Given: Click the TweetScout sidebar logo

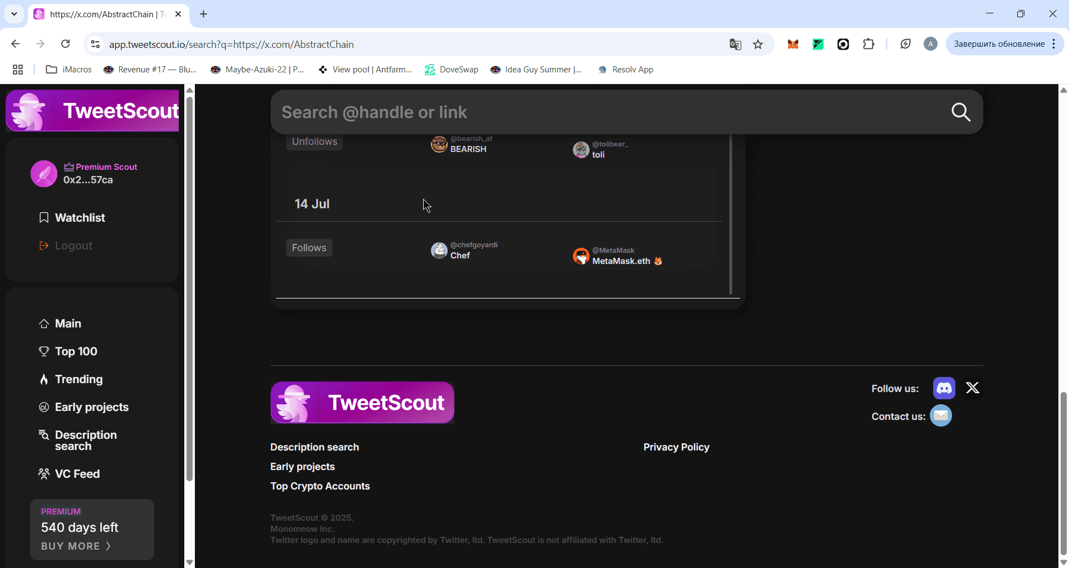Looking at the screenshot, I should coord(92,111).
